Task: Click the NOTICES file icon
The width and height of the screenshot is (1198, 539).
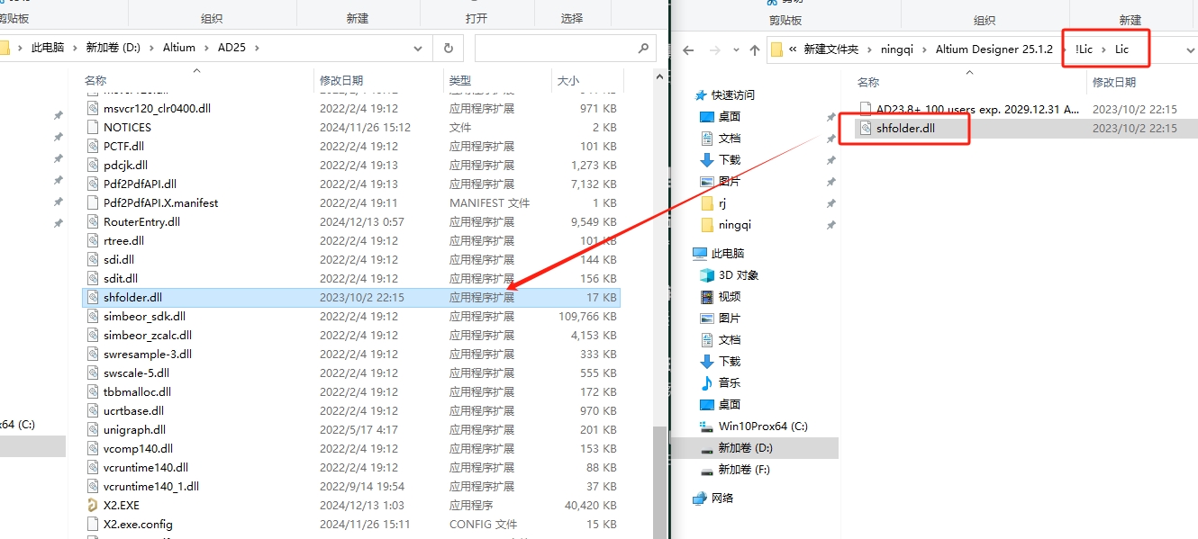Action: tap(92, 127)
